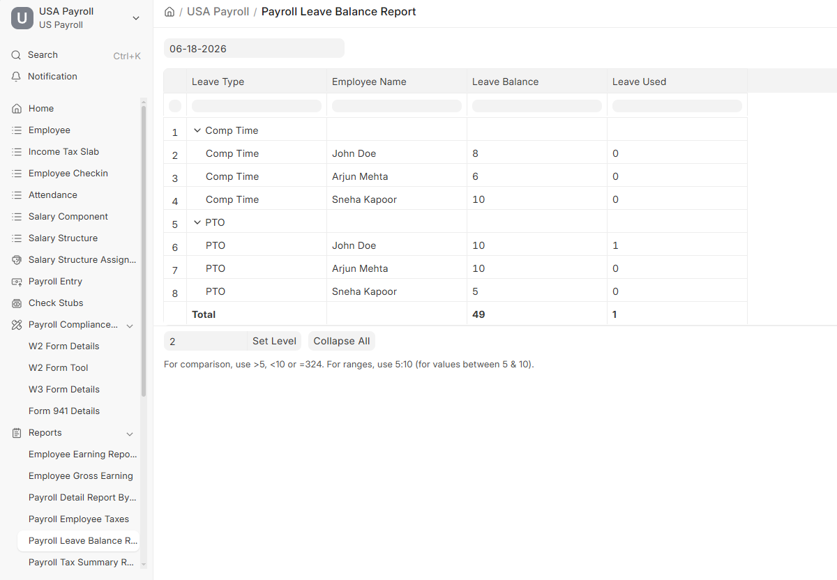Collapse the PTO group row
The height and width of the screenshot is (580, 837).
click(x=197, y=222)
